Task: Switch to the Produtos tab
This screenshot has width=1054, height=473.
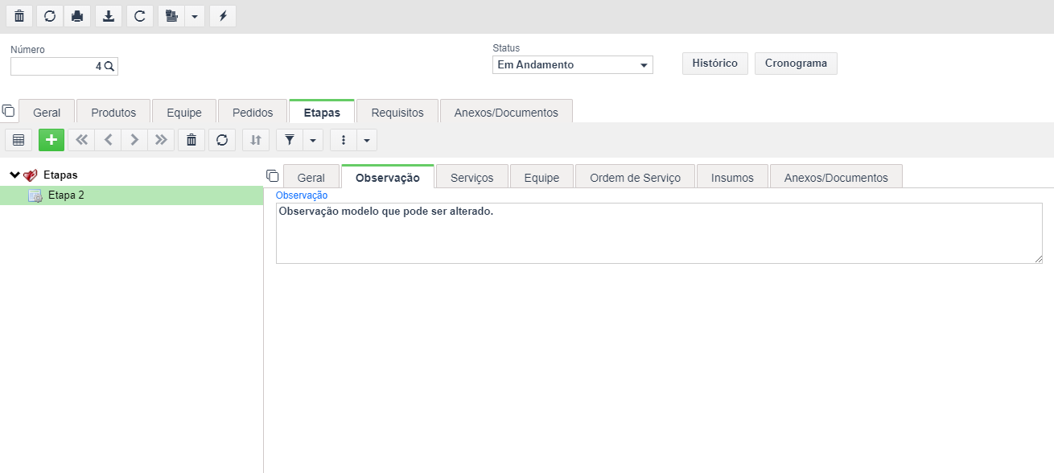Action: (x=113, y=113)
